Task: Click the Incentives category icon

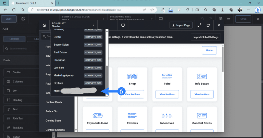Action: (167, 116)
